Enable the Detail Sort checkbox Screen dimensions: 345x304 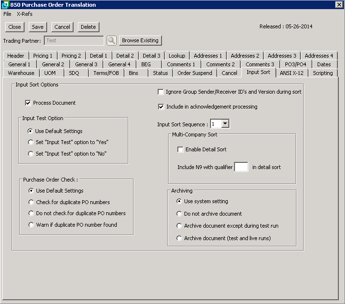tap(180, 149)
